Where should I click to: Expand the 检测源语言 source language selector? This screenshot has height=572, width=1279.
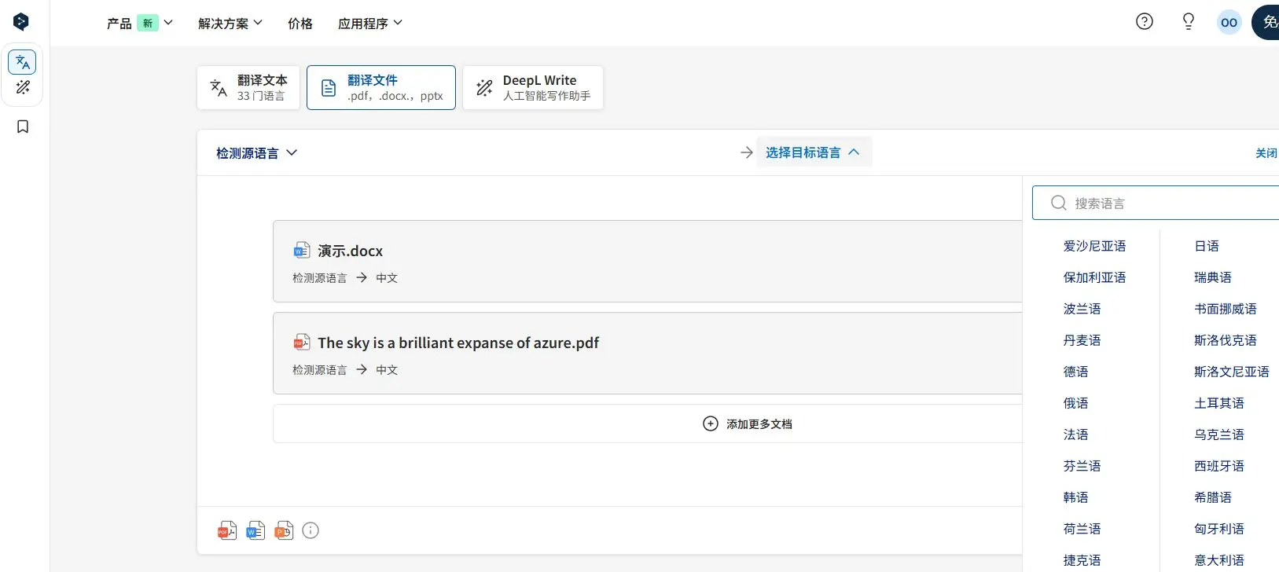point(256,153)
